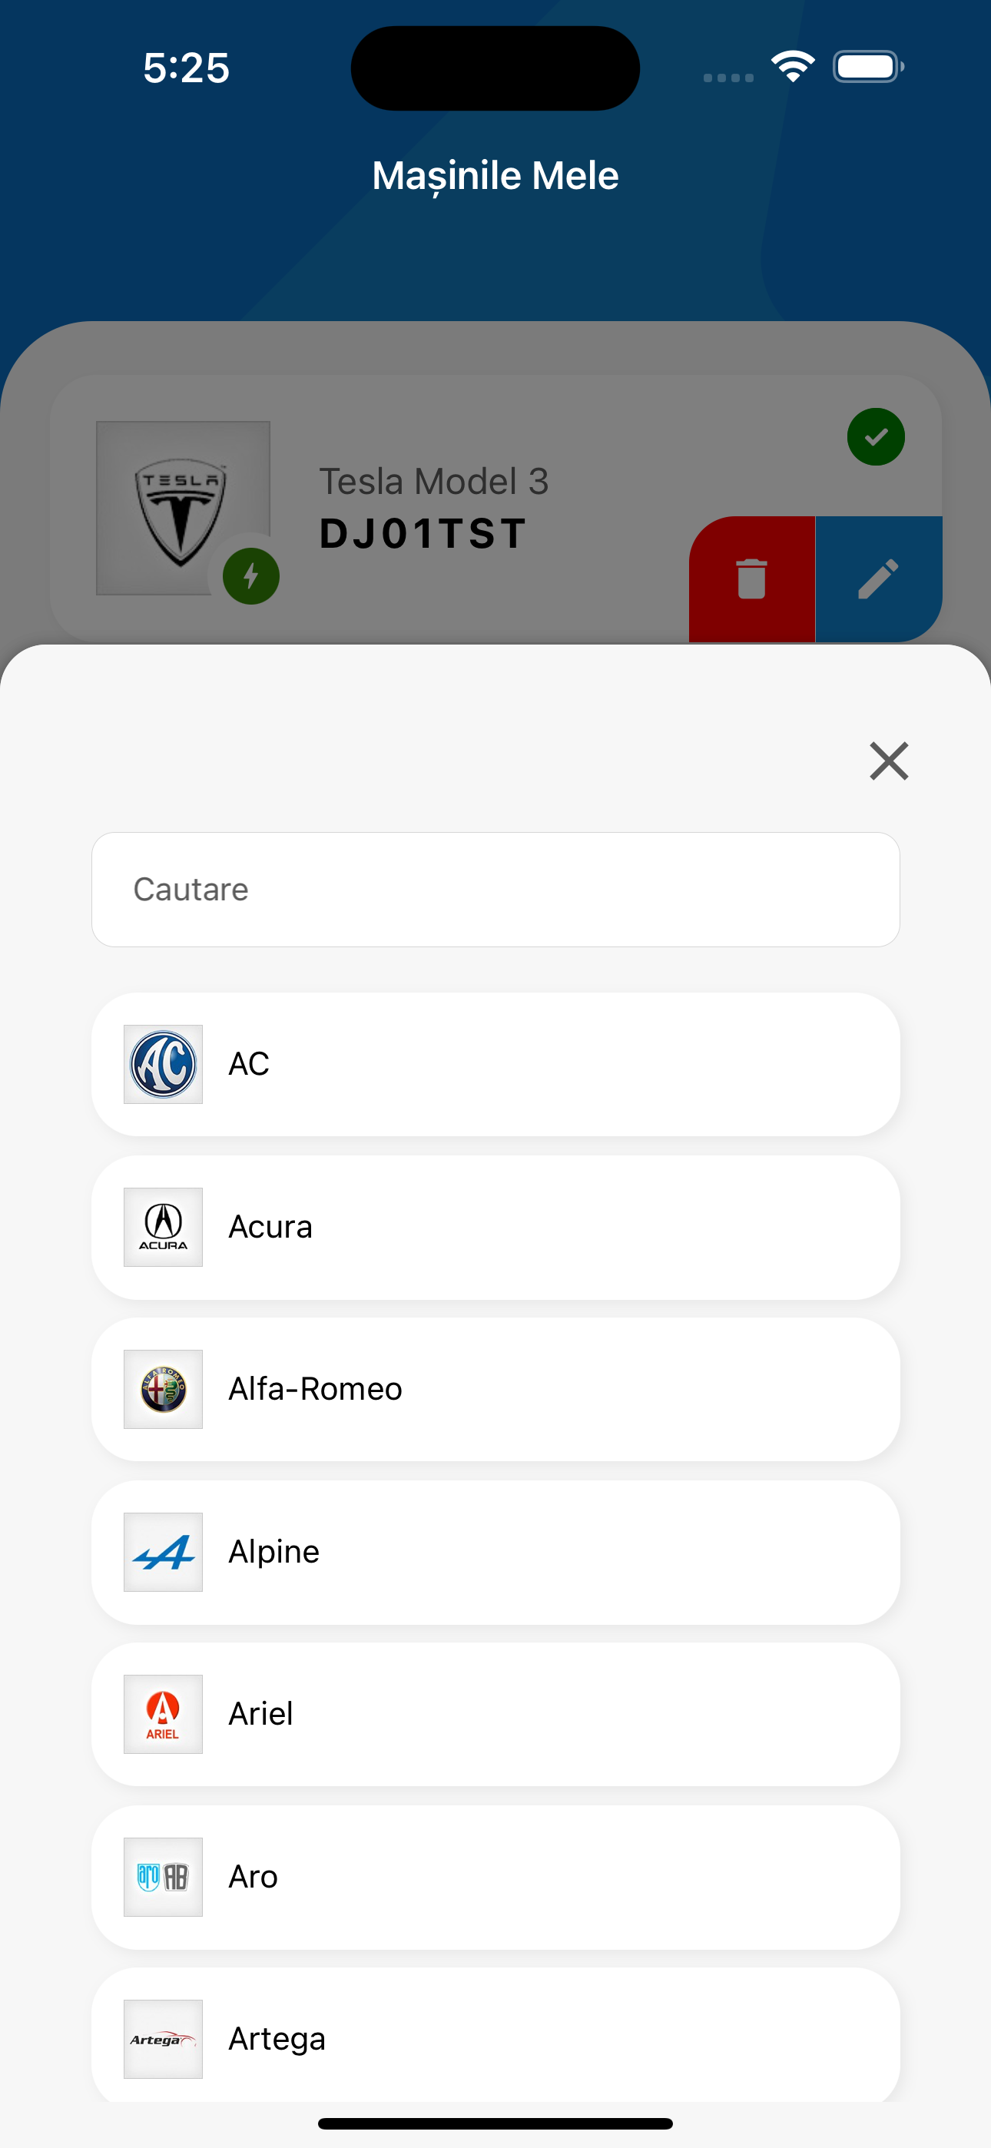Tap the Aro logo icon
The height and width of the screenshot is (2148, 991).
tap(163, 1876)
